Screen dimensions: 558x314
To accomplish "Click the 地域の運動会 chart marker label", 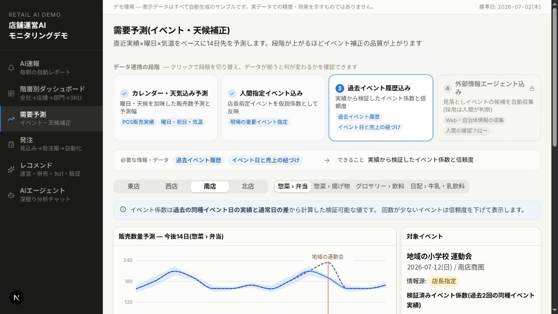I will click(327, 257).
